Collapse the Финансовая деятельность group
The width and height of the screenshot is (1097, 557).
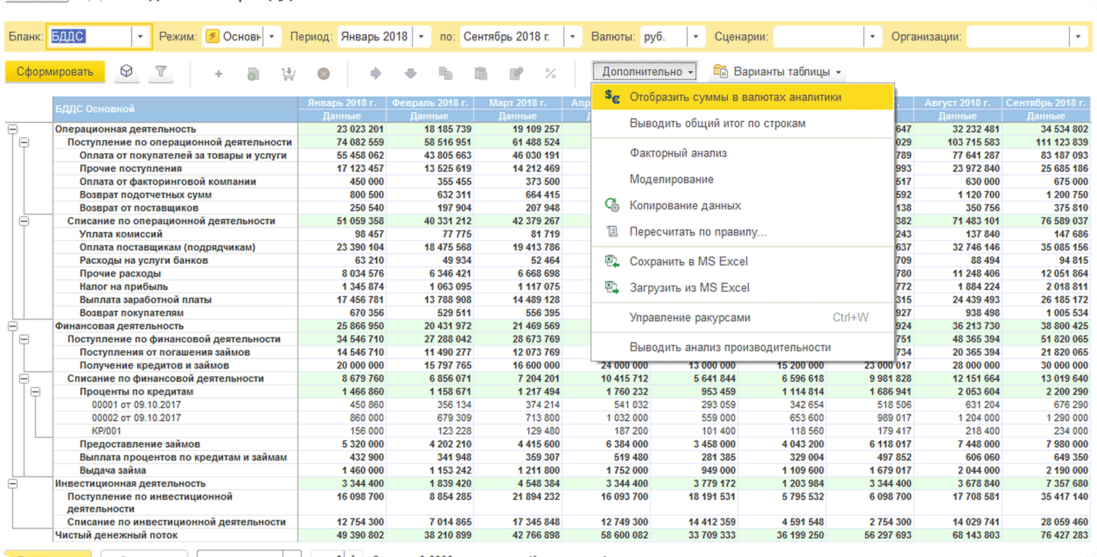tap(13, 326)
